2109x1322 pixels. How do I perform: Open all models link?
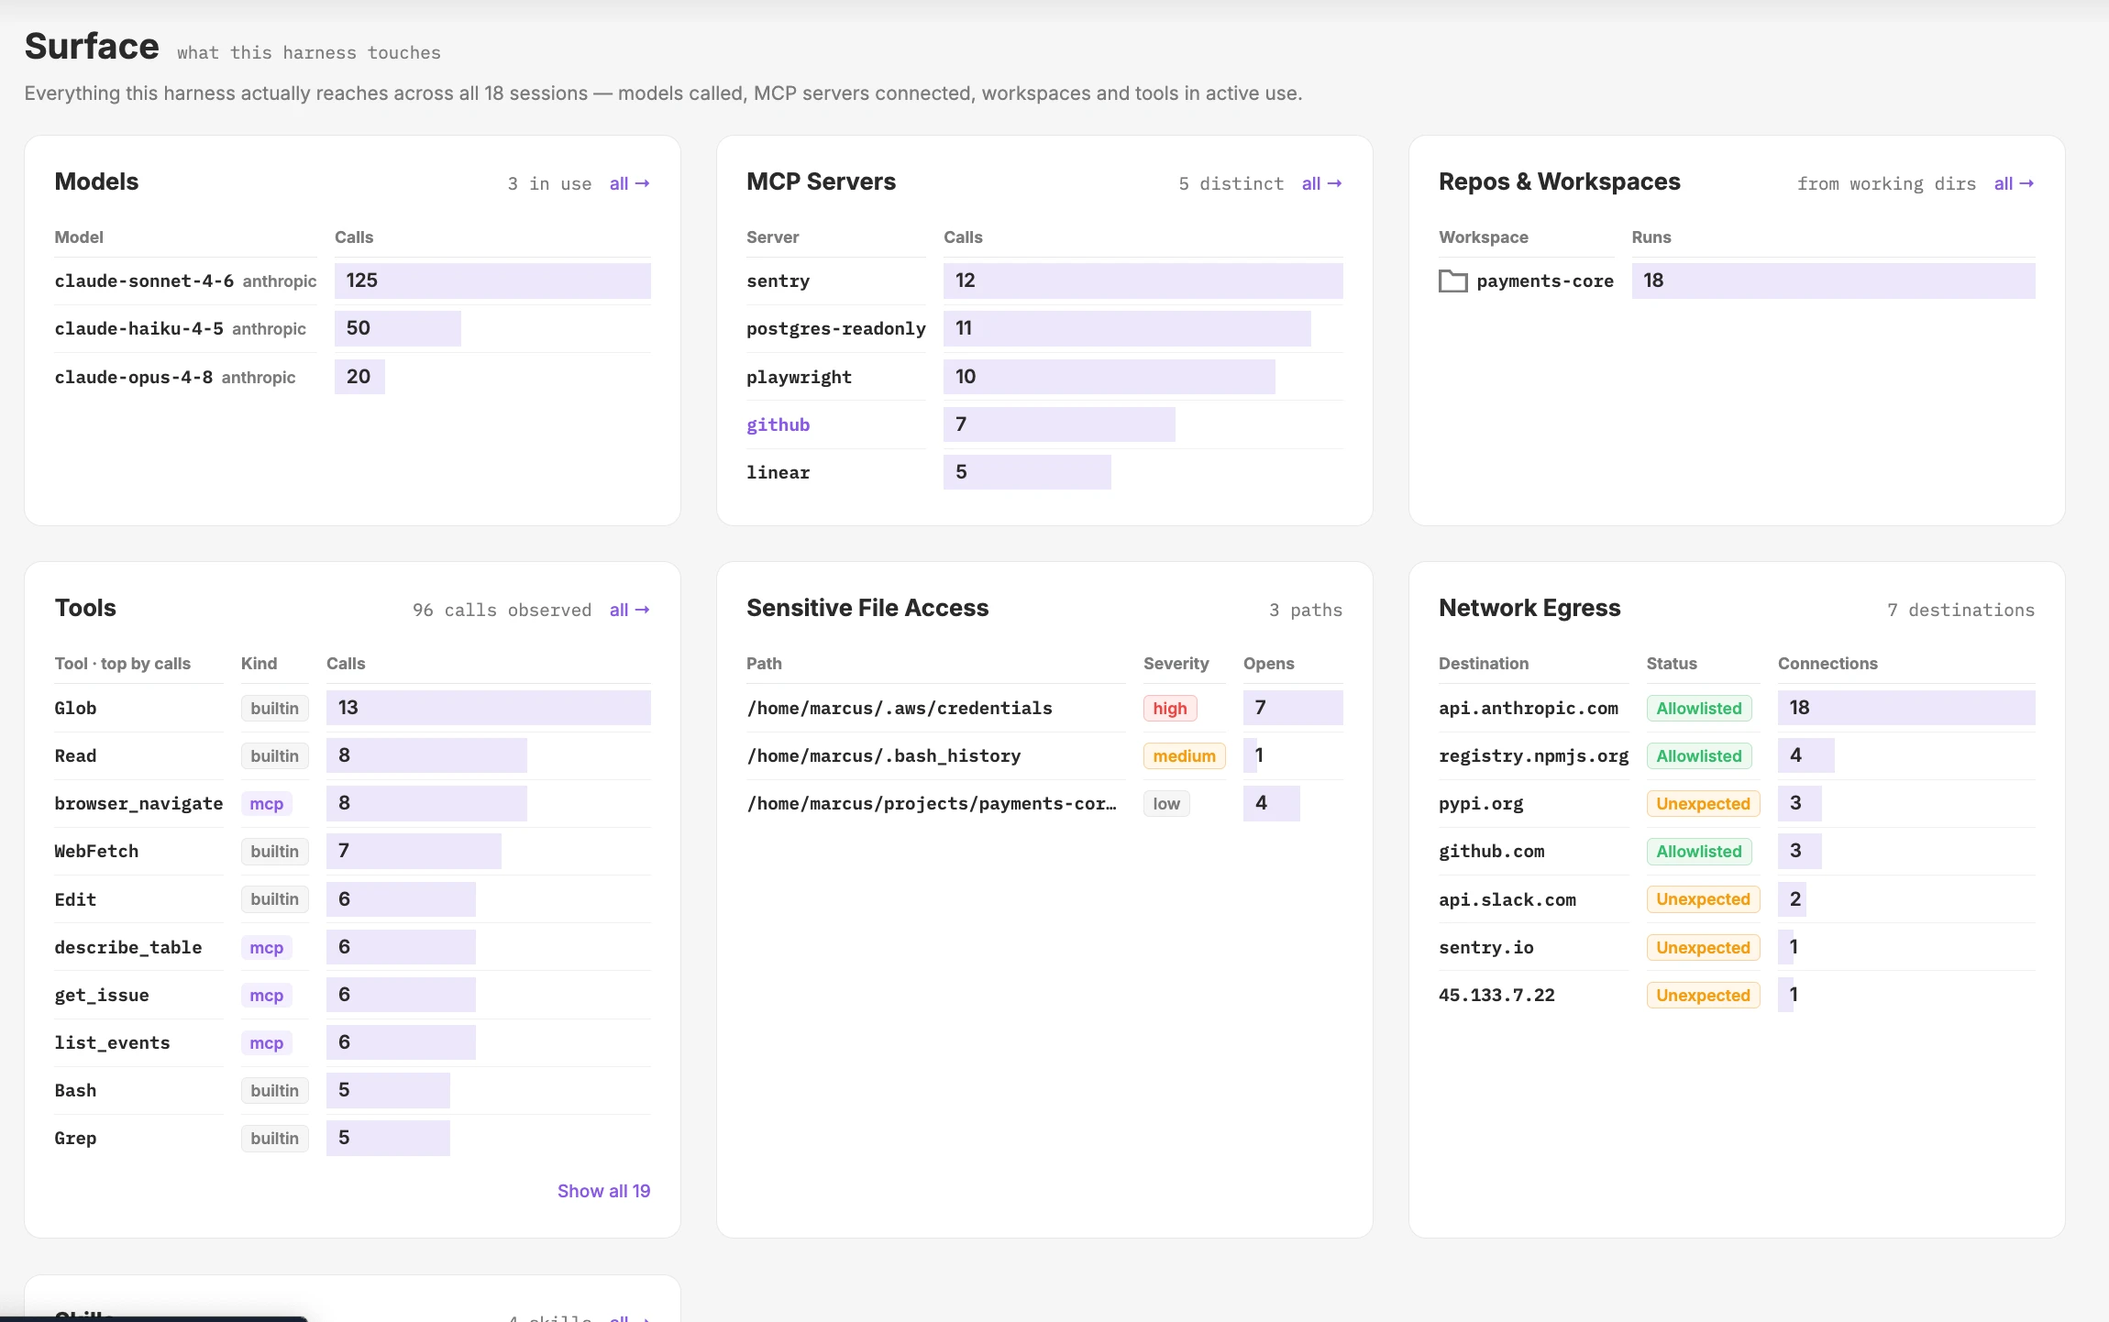[x=629, y=183]
